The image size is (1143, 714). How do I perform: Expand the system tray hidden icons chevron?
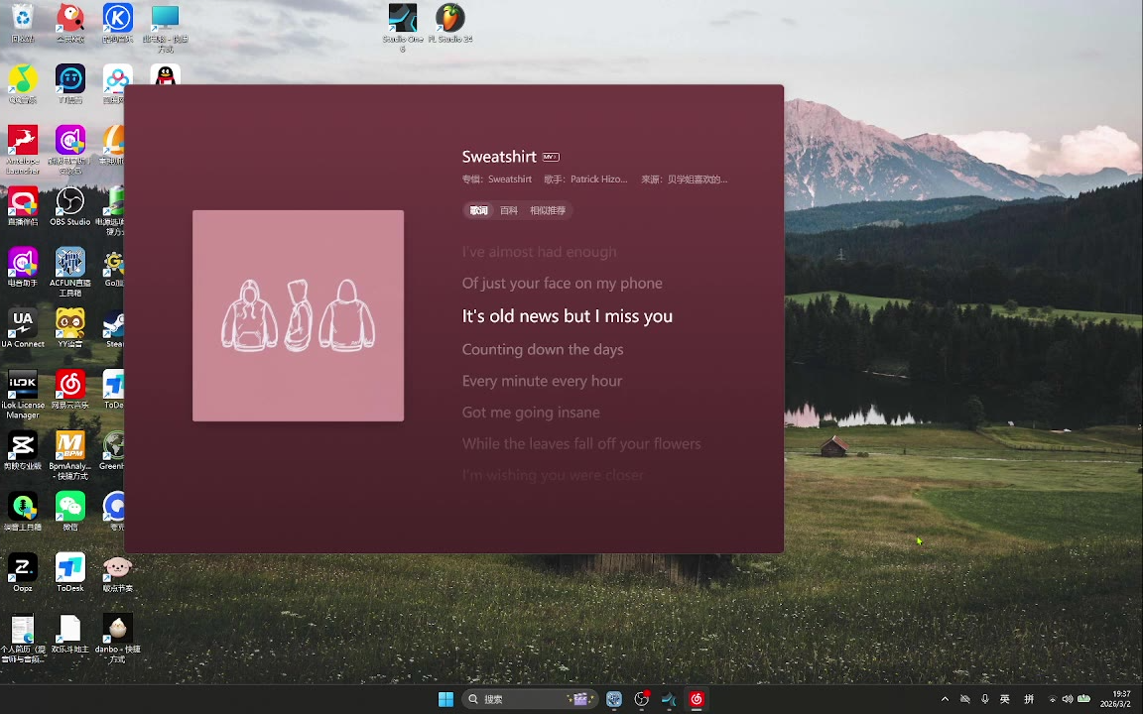945,699
